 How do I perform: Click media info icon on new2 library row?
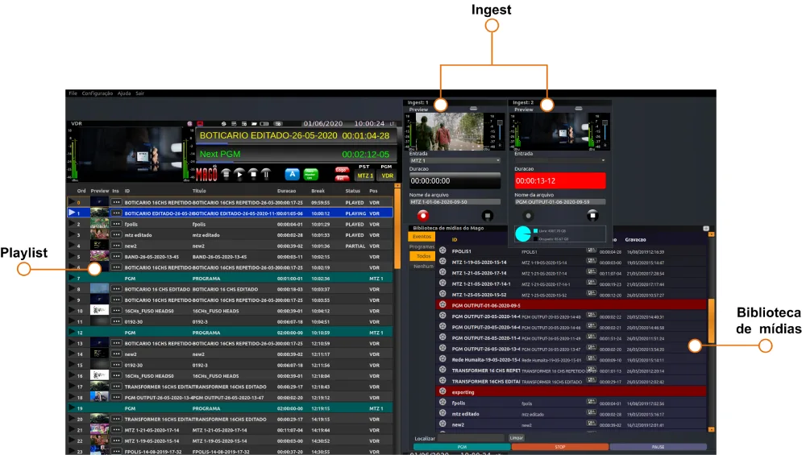pos(591,424)
